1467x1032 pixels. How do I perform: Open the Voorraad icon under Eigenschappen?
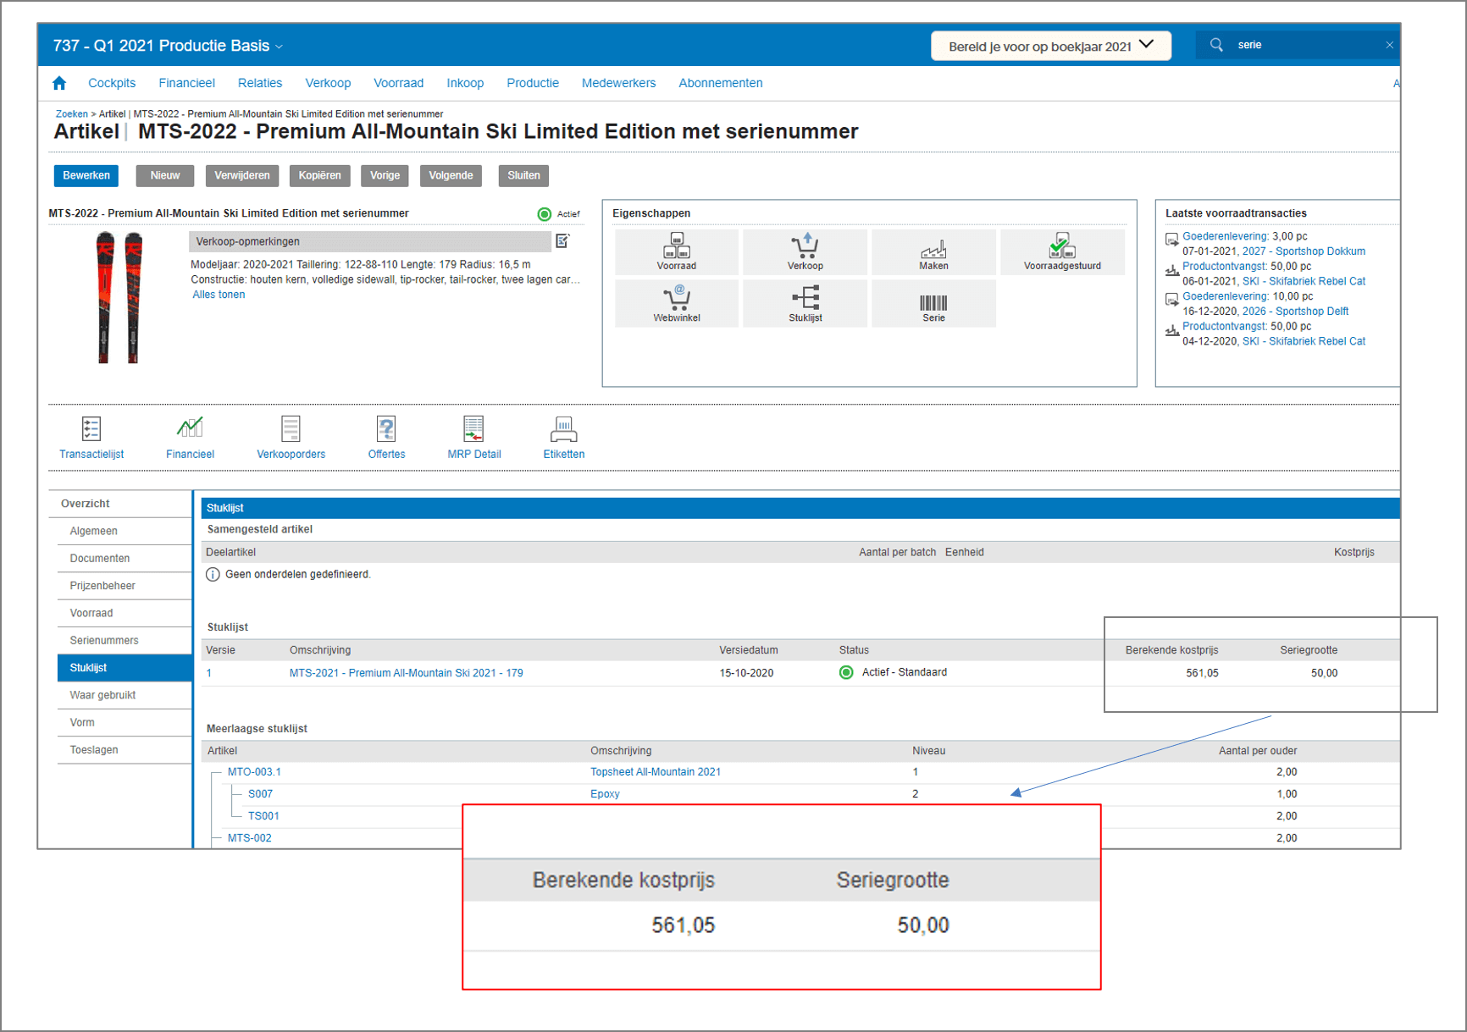pyautogui.click(x=676, y=251)
